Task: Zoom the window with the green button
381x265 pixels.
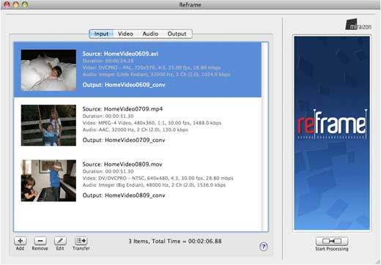Action: tap(25, 4)
